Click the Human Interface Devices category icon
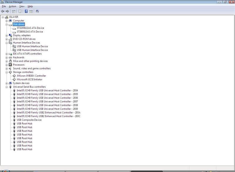 10,43
